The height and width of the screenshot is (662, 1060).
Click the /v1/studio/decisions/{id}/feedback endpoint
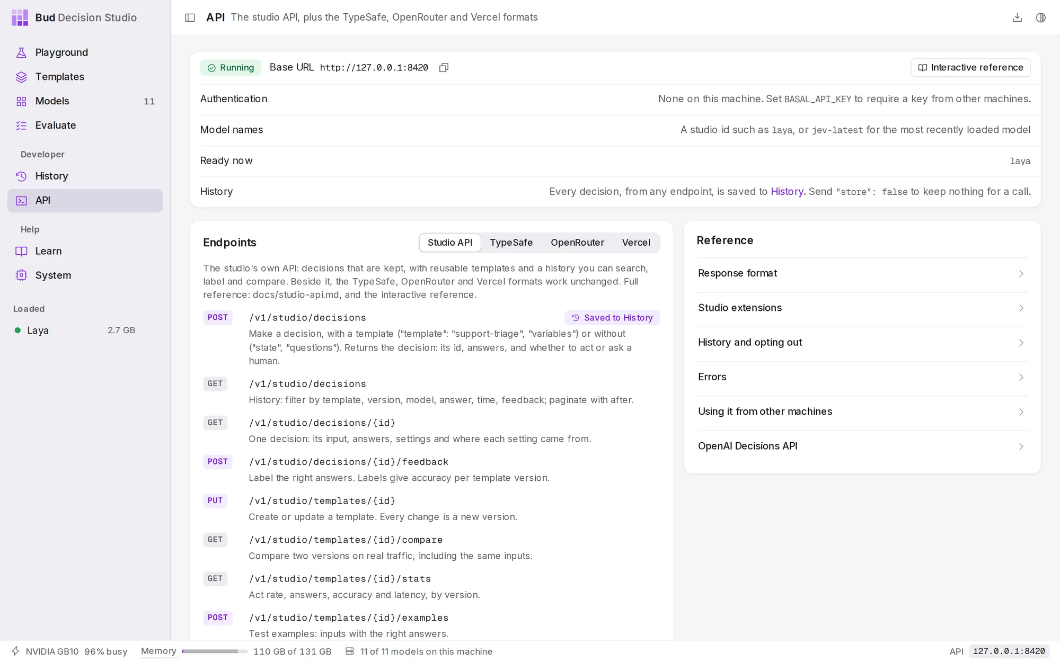pyautogui.click(x=349, y=462)
